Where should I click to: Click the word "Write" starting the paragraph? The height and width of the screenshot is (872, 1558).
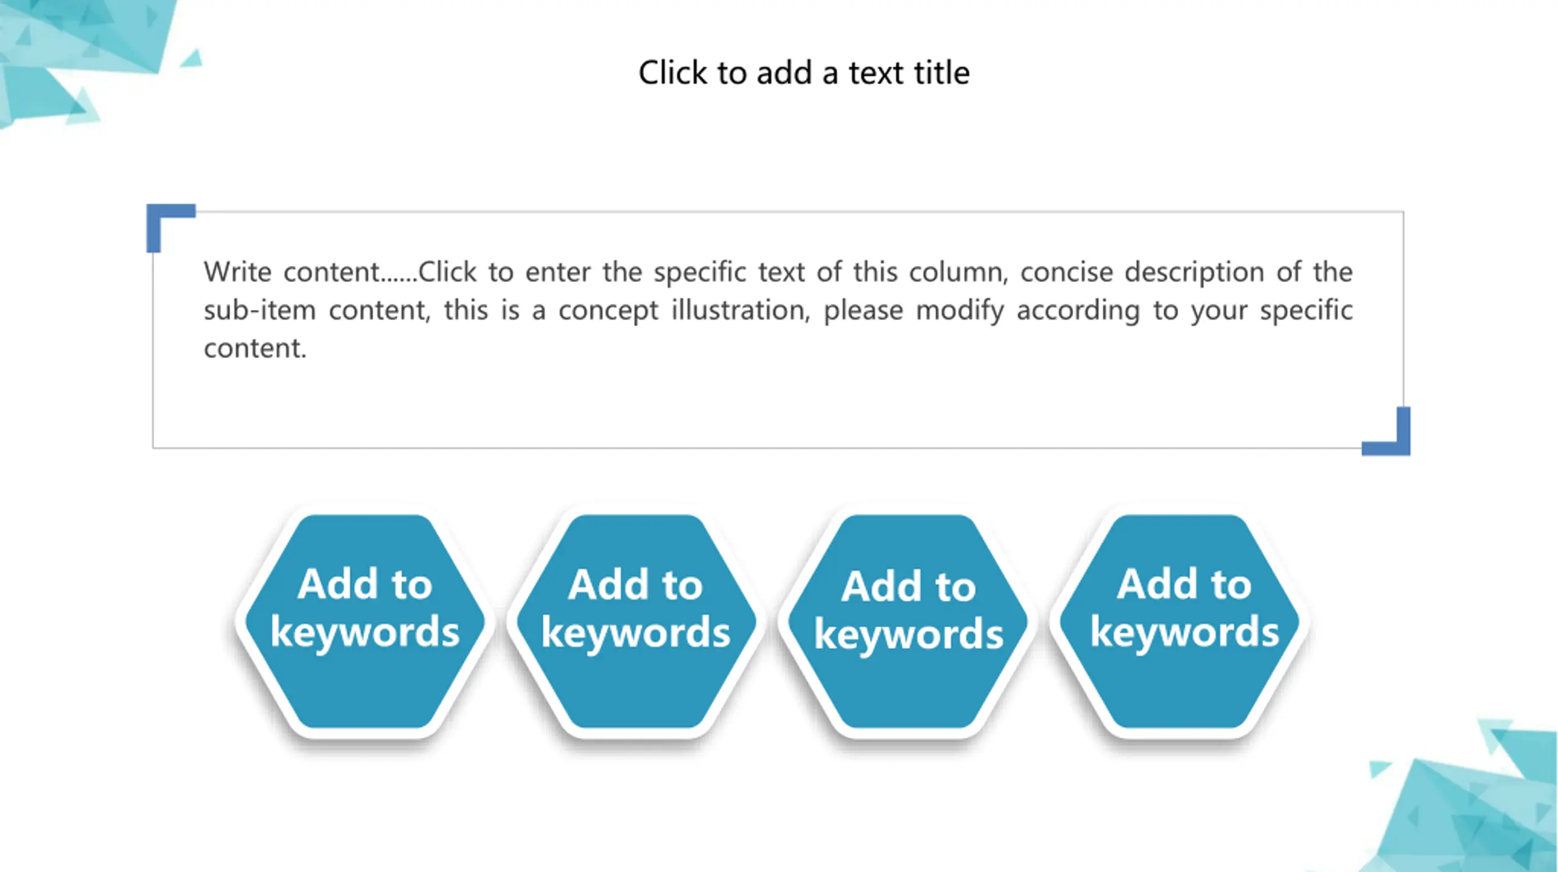coord(237,272)
